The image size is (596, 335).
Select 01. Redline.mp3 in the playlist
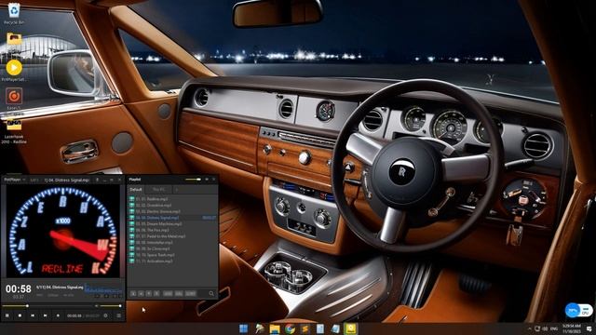(173, 199)
